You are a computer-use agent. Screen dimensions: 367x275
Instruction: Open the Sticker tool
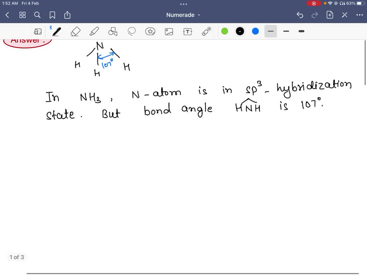click(x=150, y=31)
